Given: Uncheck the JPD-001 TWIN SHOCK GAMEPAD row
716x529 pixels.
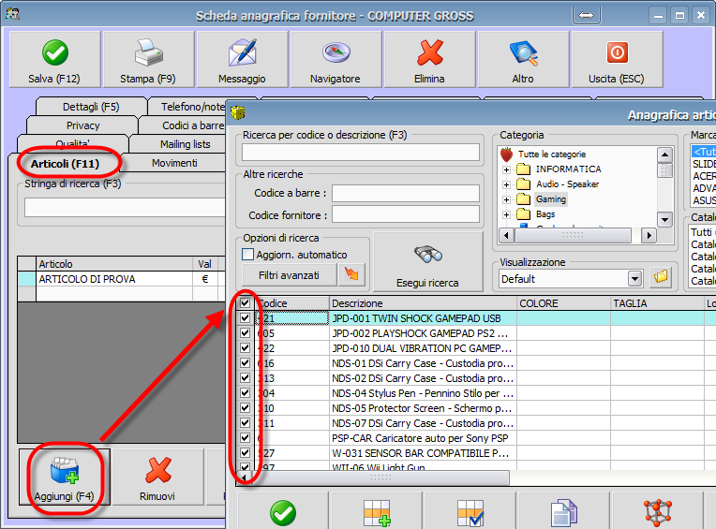Looking at the screenshot, I should pos(245,318).
